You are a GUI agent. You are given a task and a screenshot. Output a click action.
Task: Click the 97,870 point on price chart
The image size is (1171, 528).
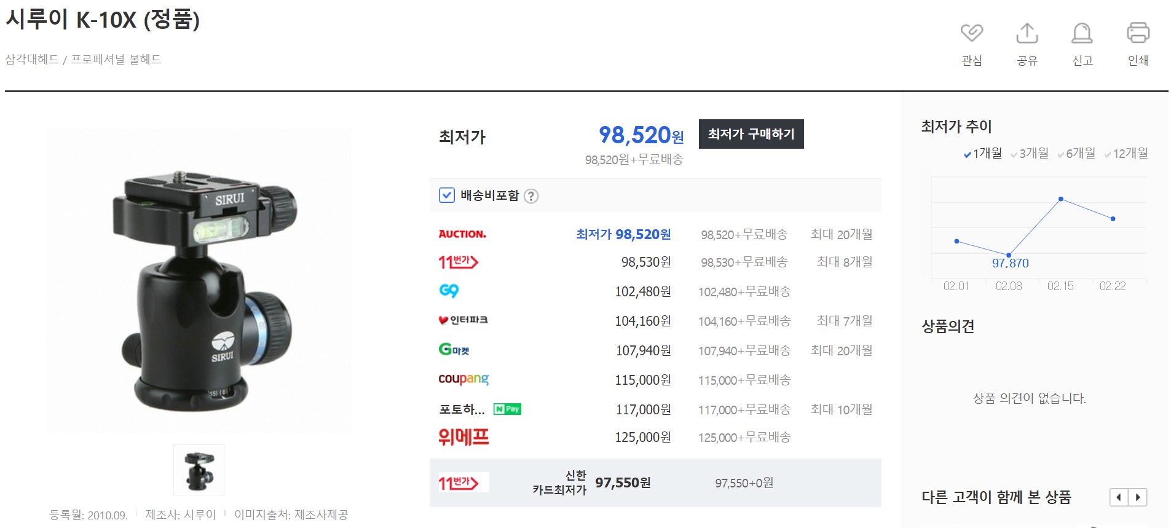pos(1009,254)
